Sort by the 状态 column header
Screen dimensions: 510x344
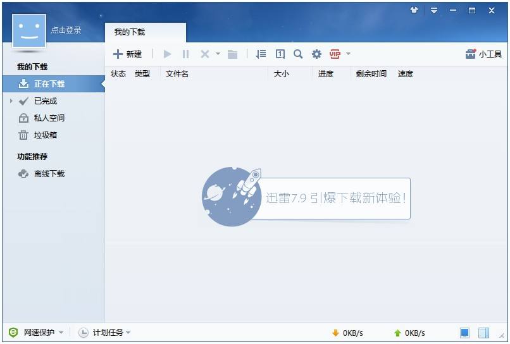pos(118,74)
